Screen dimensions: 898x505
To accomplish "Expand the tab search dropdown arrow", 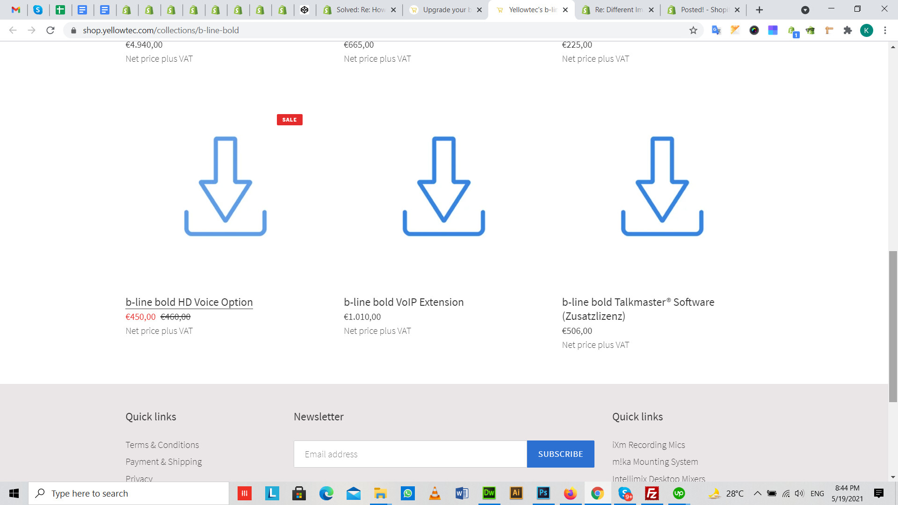I will [805, 10].
